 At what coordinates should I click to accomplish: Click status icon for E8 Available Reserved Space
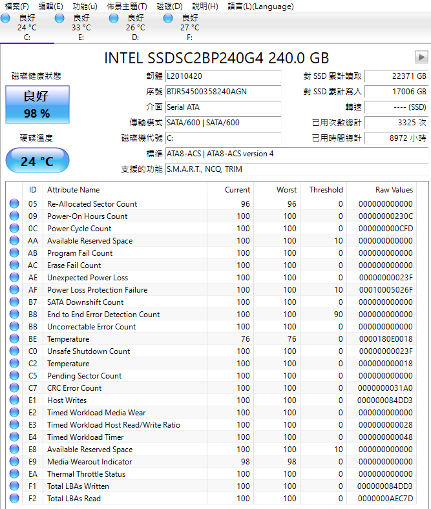pos(14,449)
